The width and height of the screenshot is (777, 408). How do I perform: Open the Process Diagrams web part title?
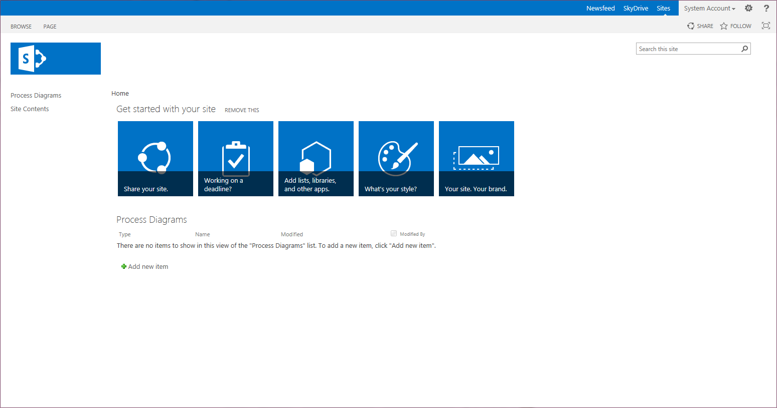[151, 219]
